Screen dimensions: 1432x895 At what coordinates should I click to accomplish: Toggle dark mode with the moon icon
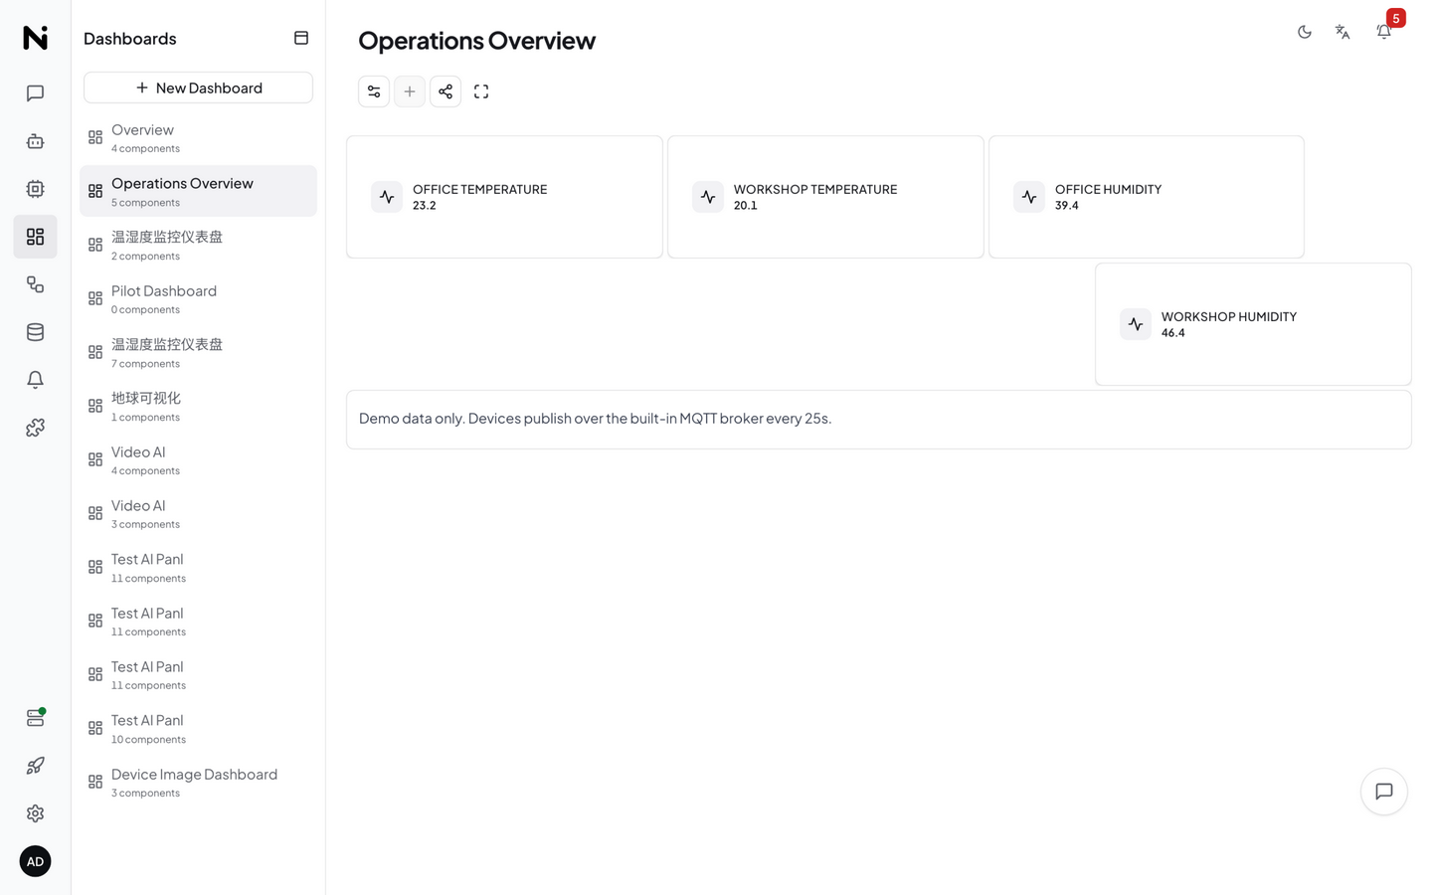1305,32
